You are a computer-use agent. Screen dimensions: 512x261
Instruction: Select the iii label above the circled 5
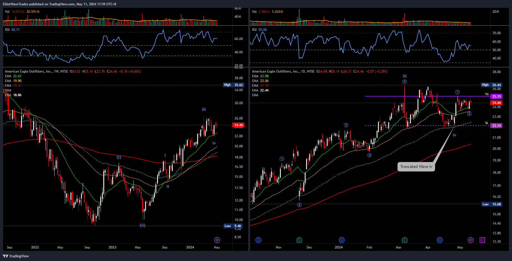404,76
